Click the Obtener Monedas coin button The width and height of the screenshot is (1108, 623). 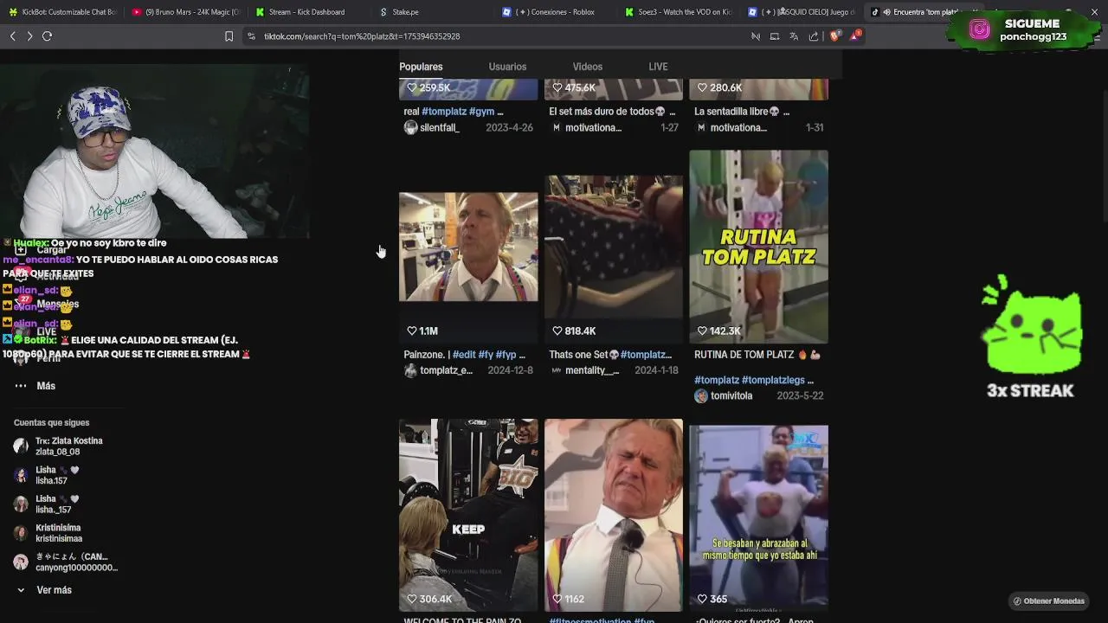pyautogui.click(x=1048, y=601)
